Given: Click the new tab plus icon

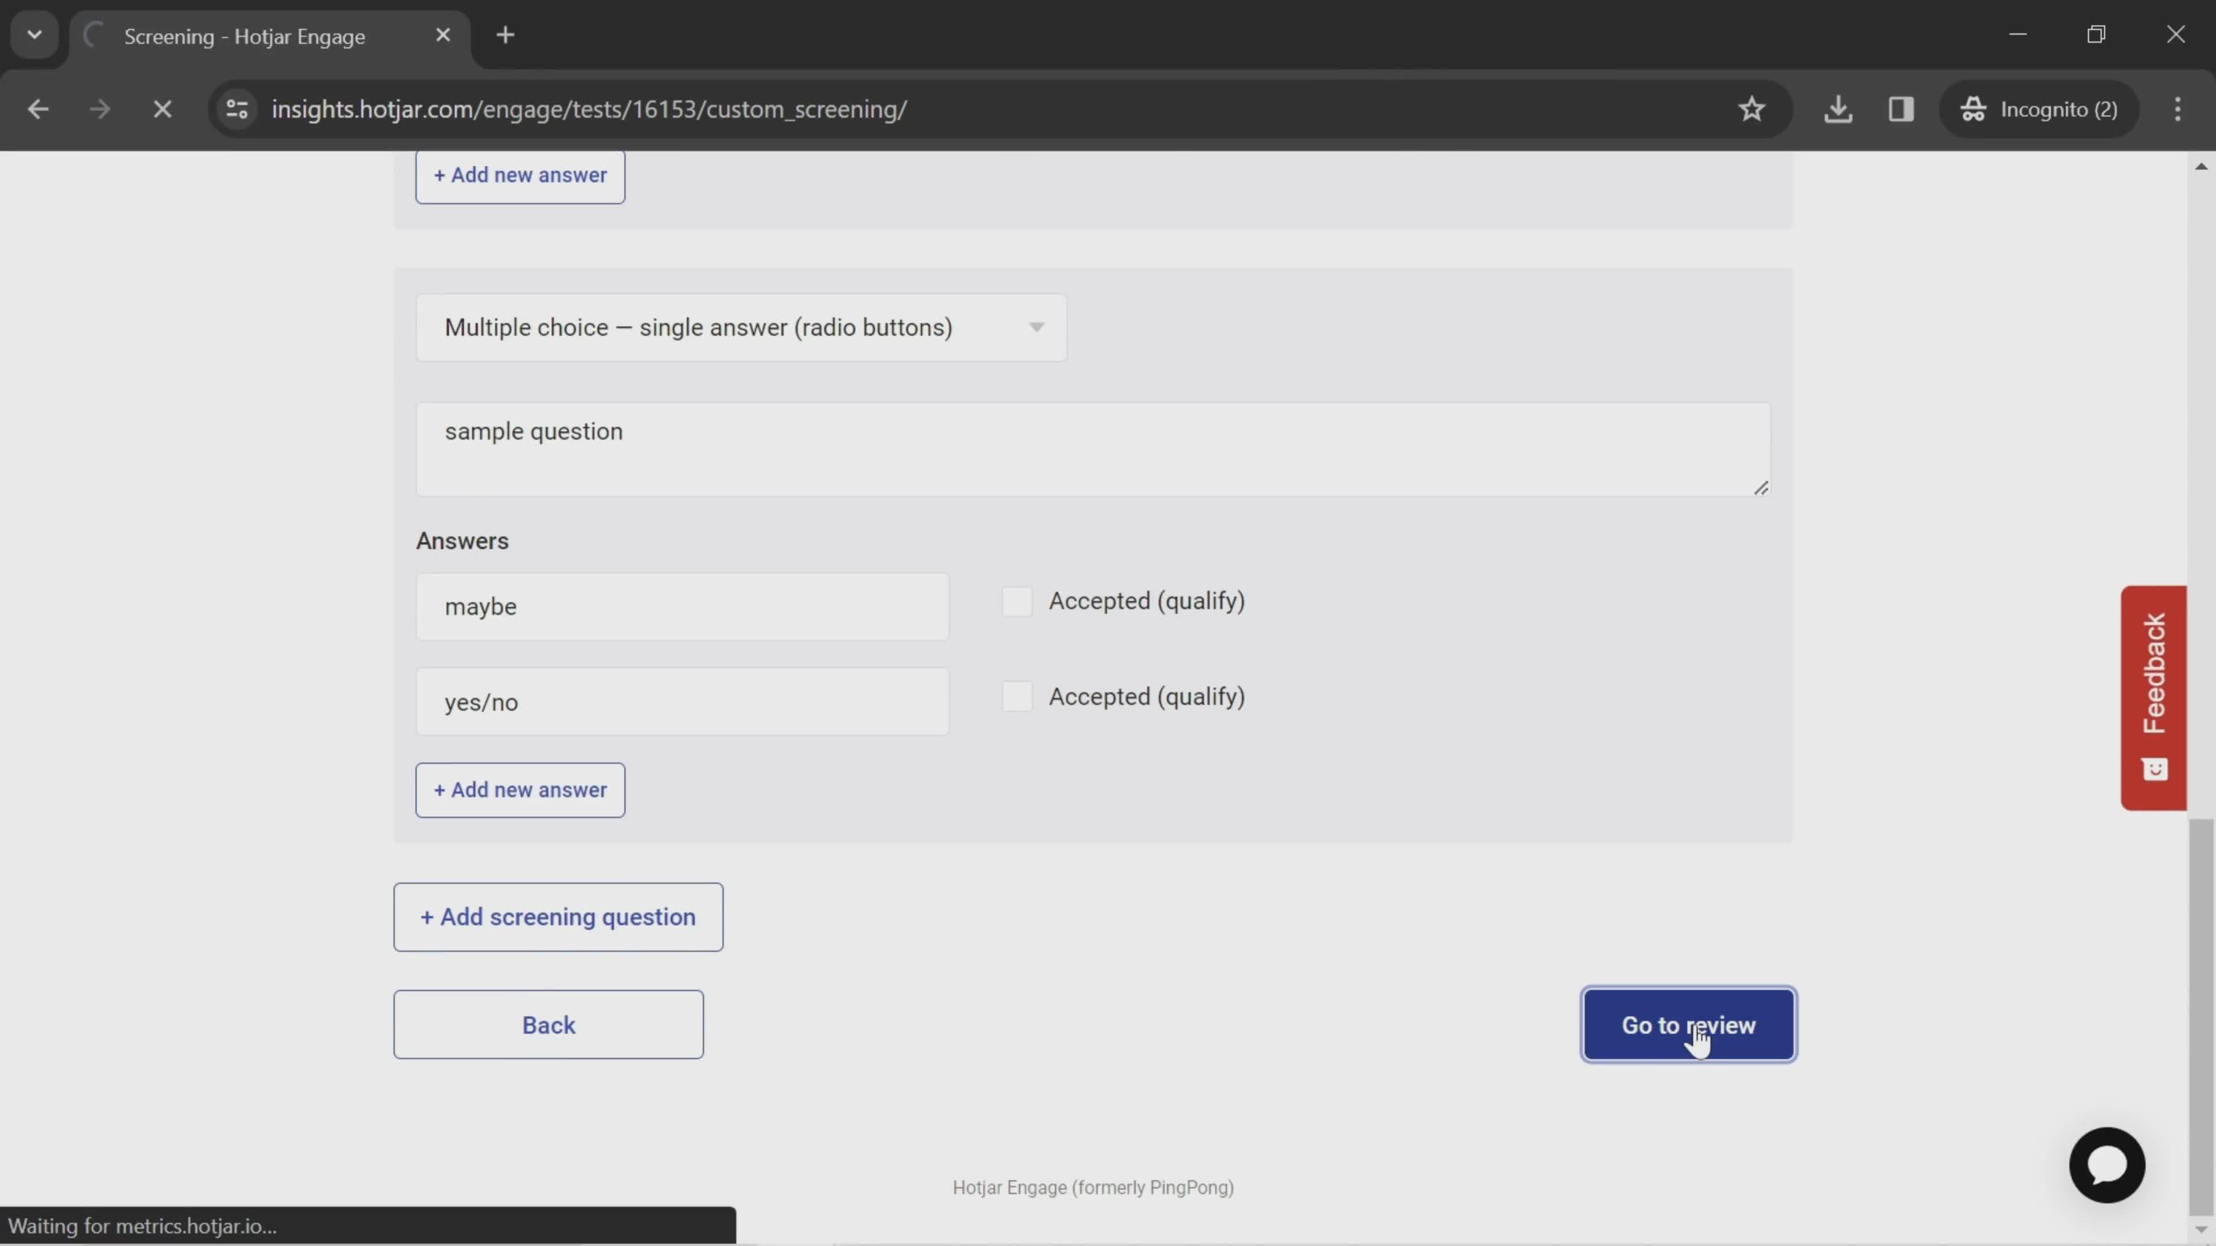Looking at the screenshot, I should click(x=504, y=33).
